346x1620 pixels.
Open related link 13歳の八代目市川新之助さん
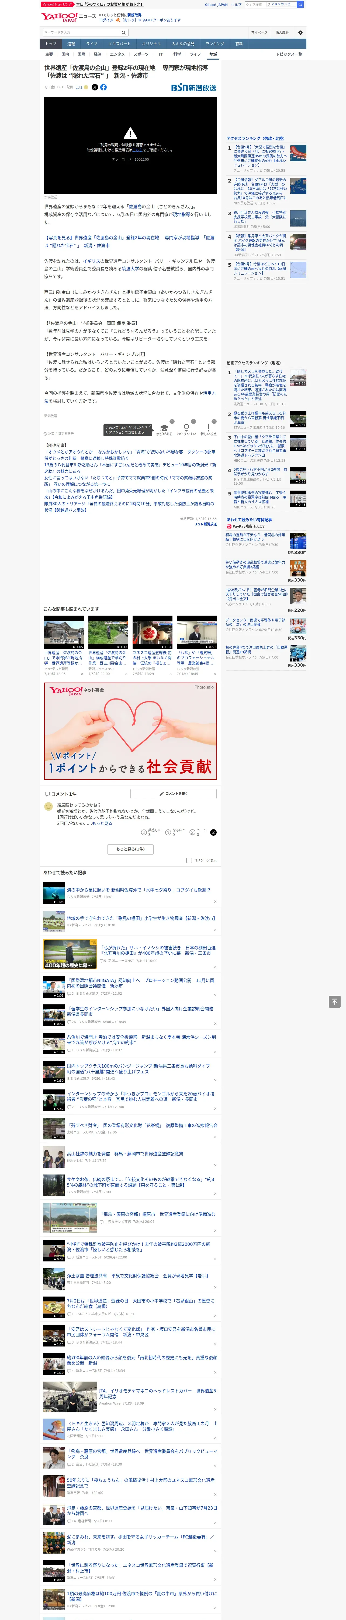pyautogui.click(x=130, y=468)
